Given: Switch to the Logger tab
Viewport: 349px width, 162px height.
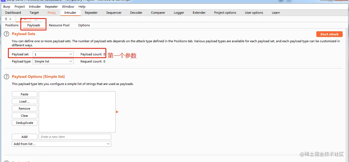Looking at the screenshot, I should [179, 13].
